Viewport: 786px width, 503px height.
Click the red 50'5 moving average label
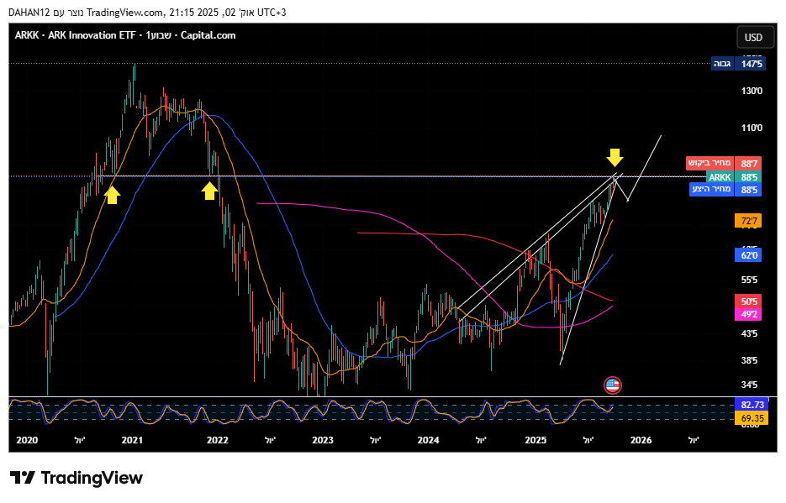point(748,301)
